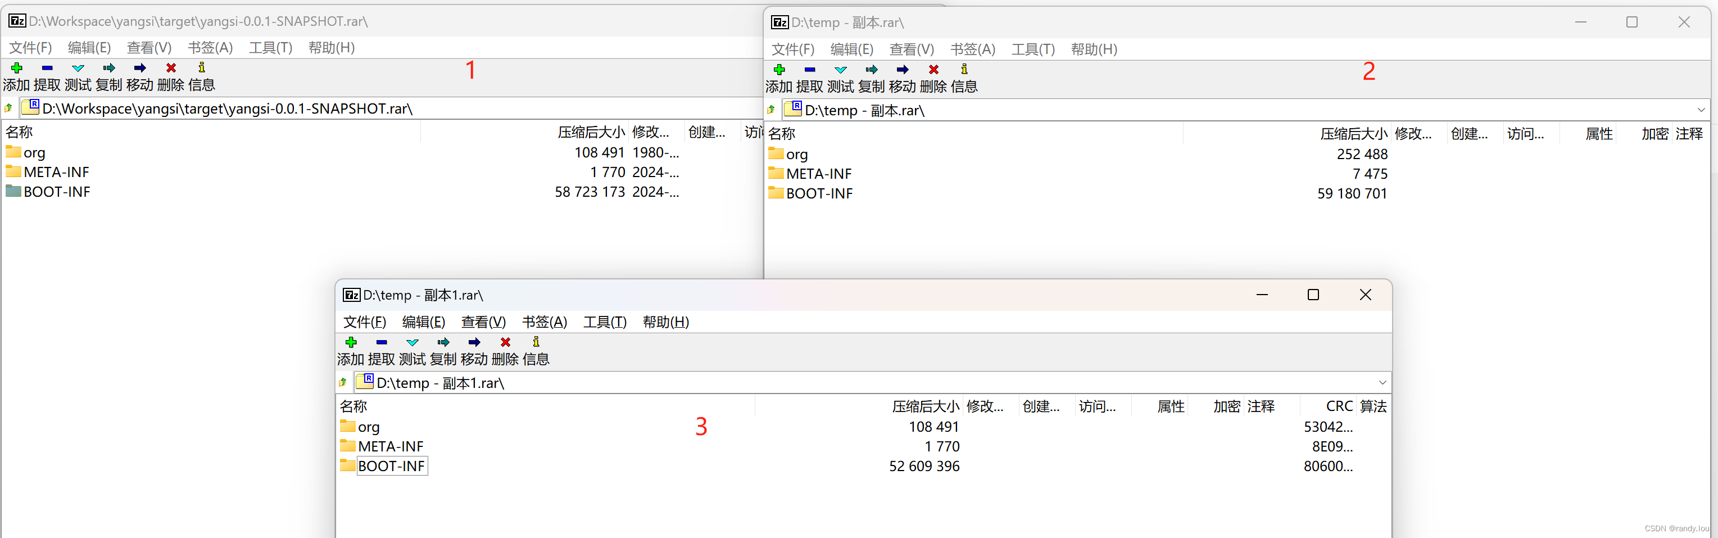This screenshot has width=1718, height=538.
Task: Click the D:\temp - 副本1.rar\ address field
Action: pos(871,383)
